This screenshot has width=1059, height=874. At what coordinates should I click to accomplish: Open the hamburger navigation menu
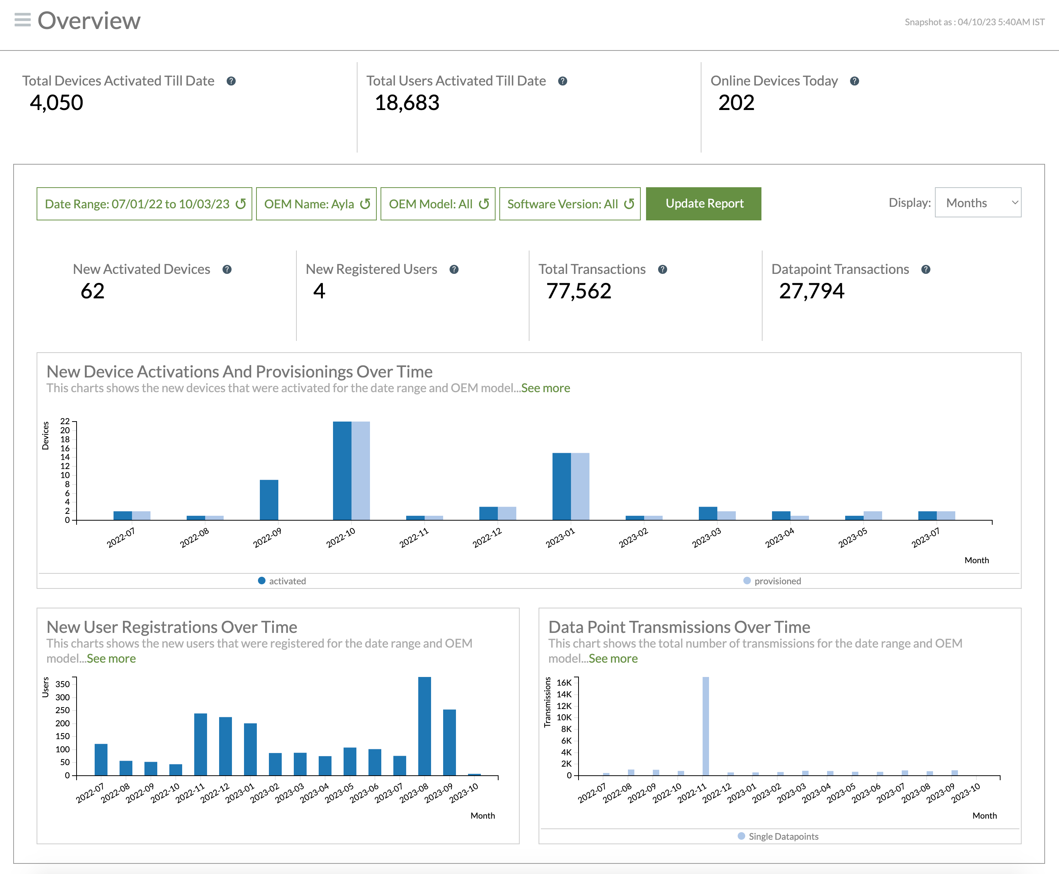(x=22, y=20)
